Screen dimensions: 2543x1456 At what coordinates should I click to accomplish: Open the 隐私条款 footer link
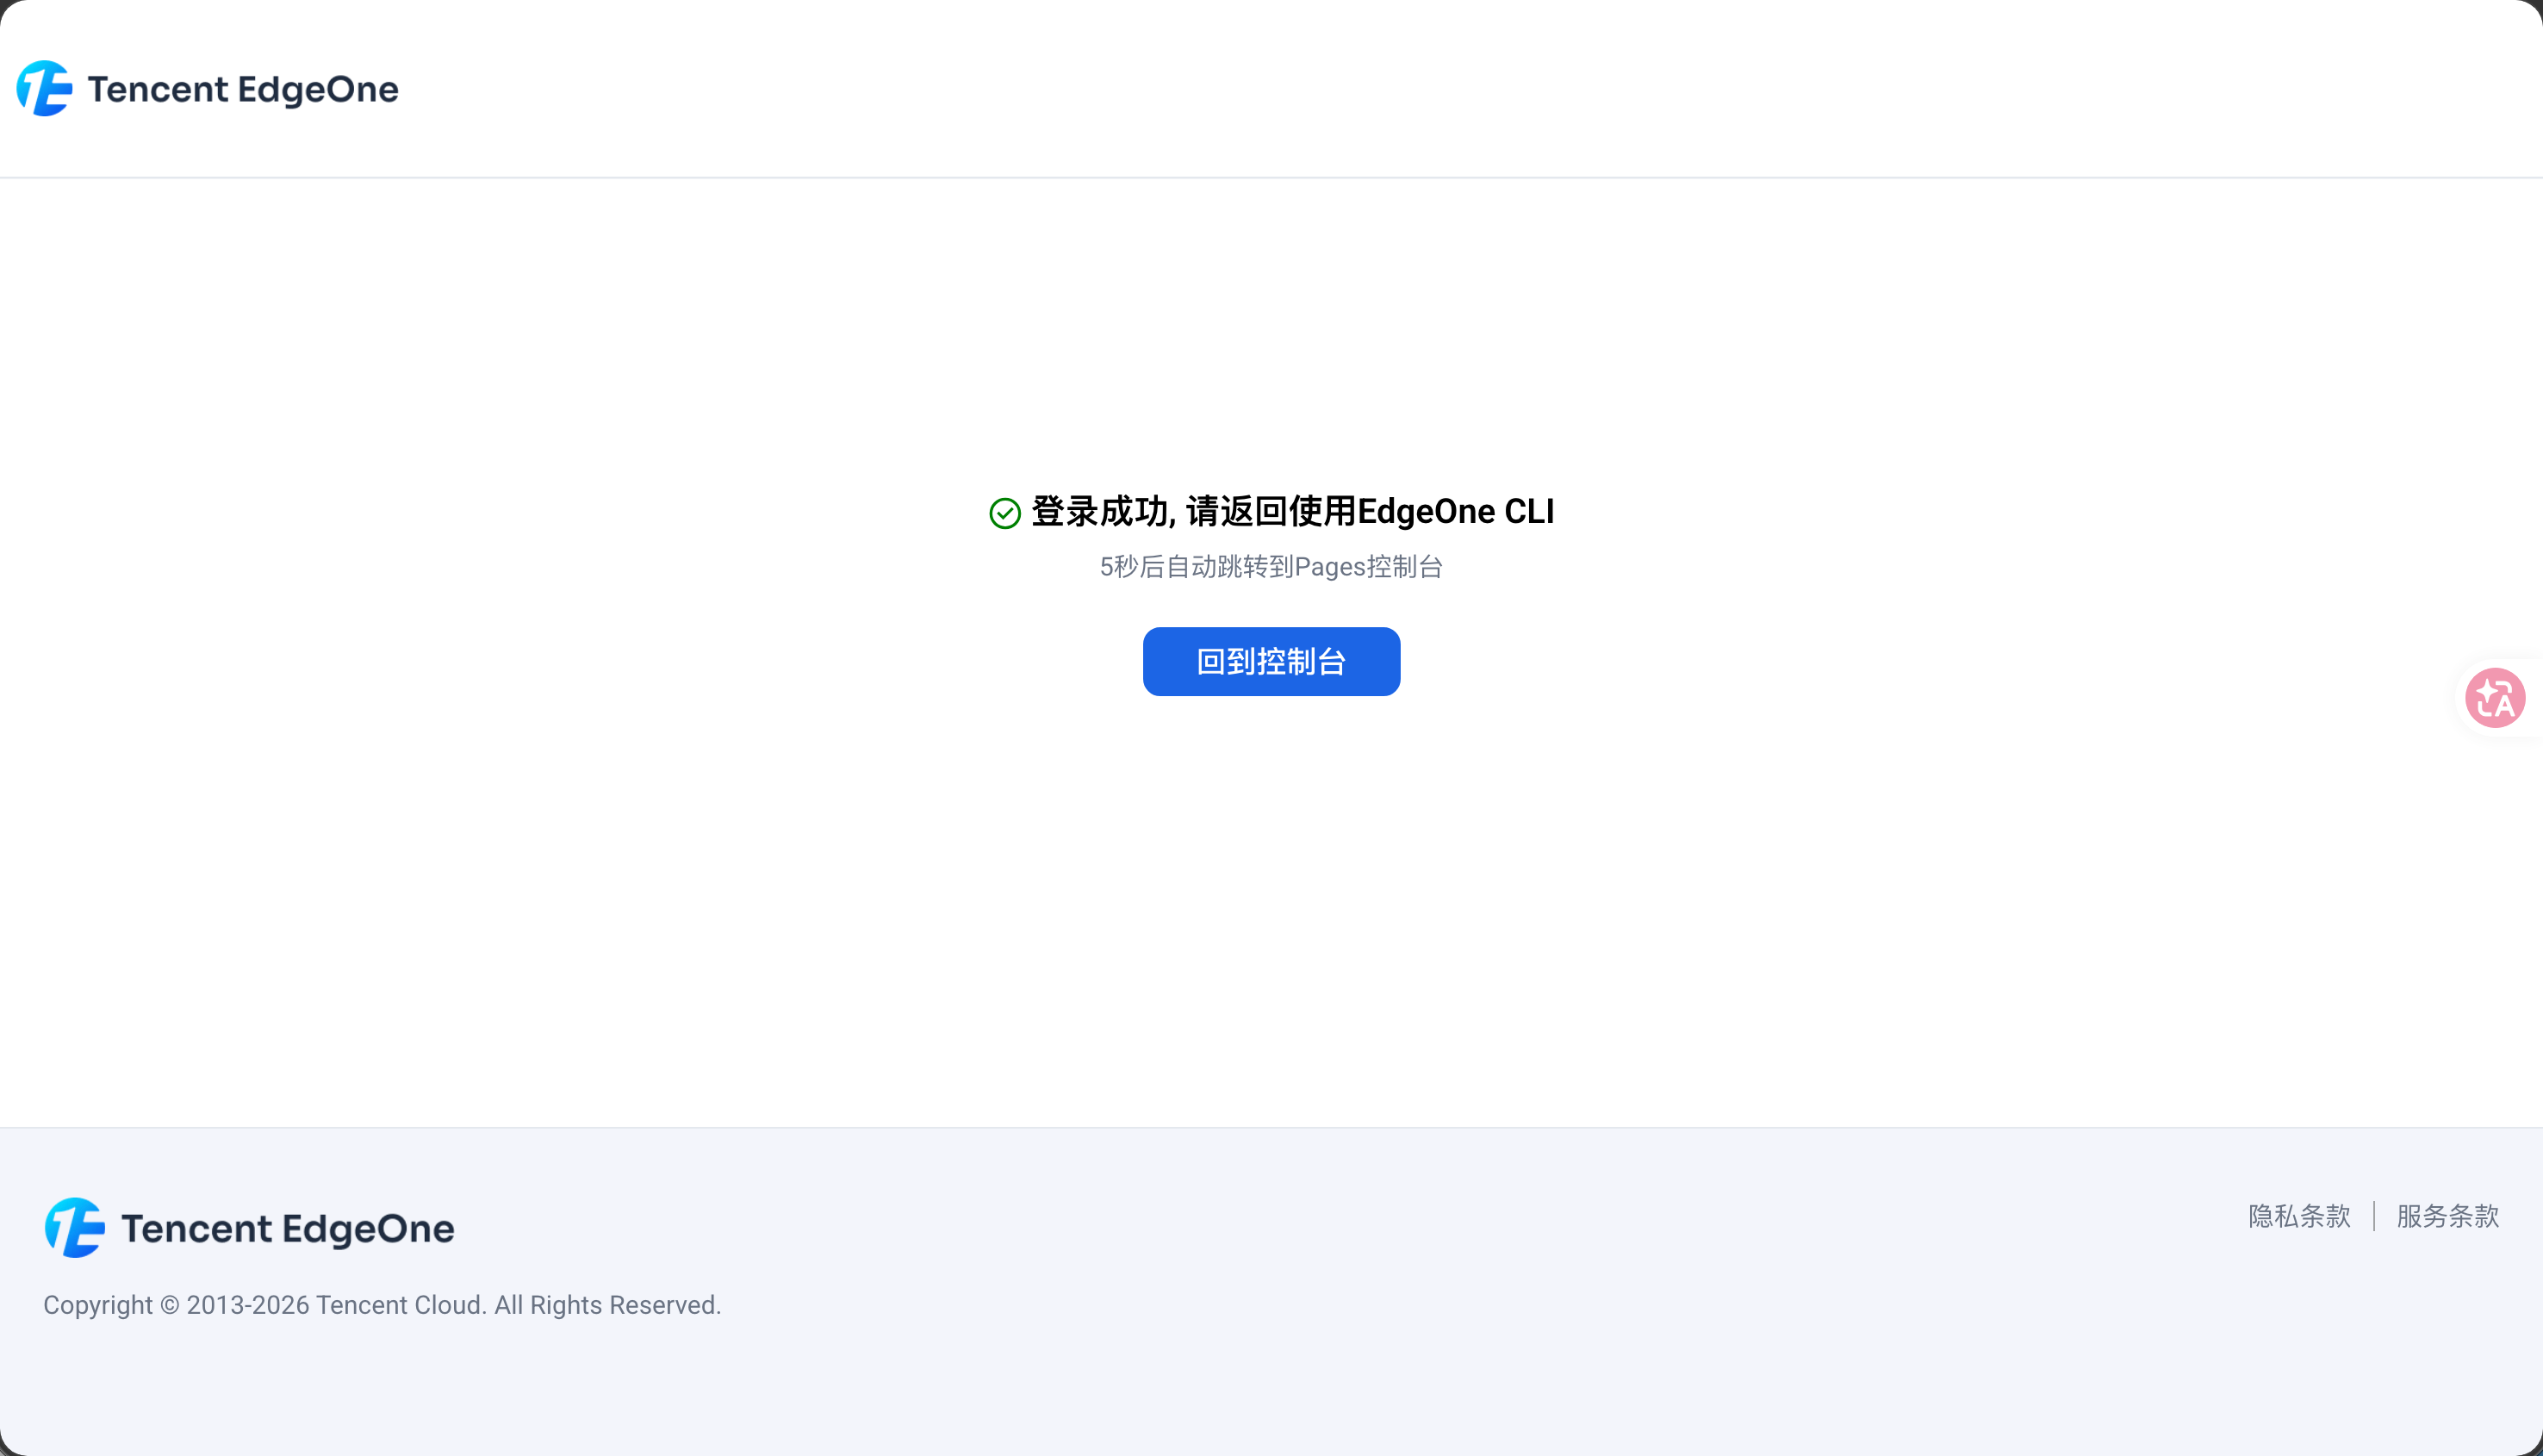[x=2299, y=1216]
